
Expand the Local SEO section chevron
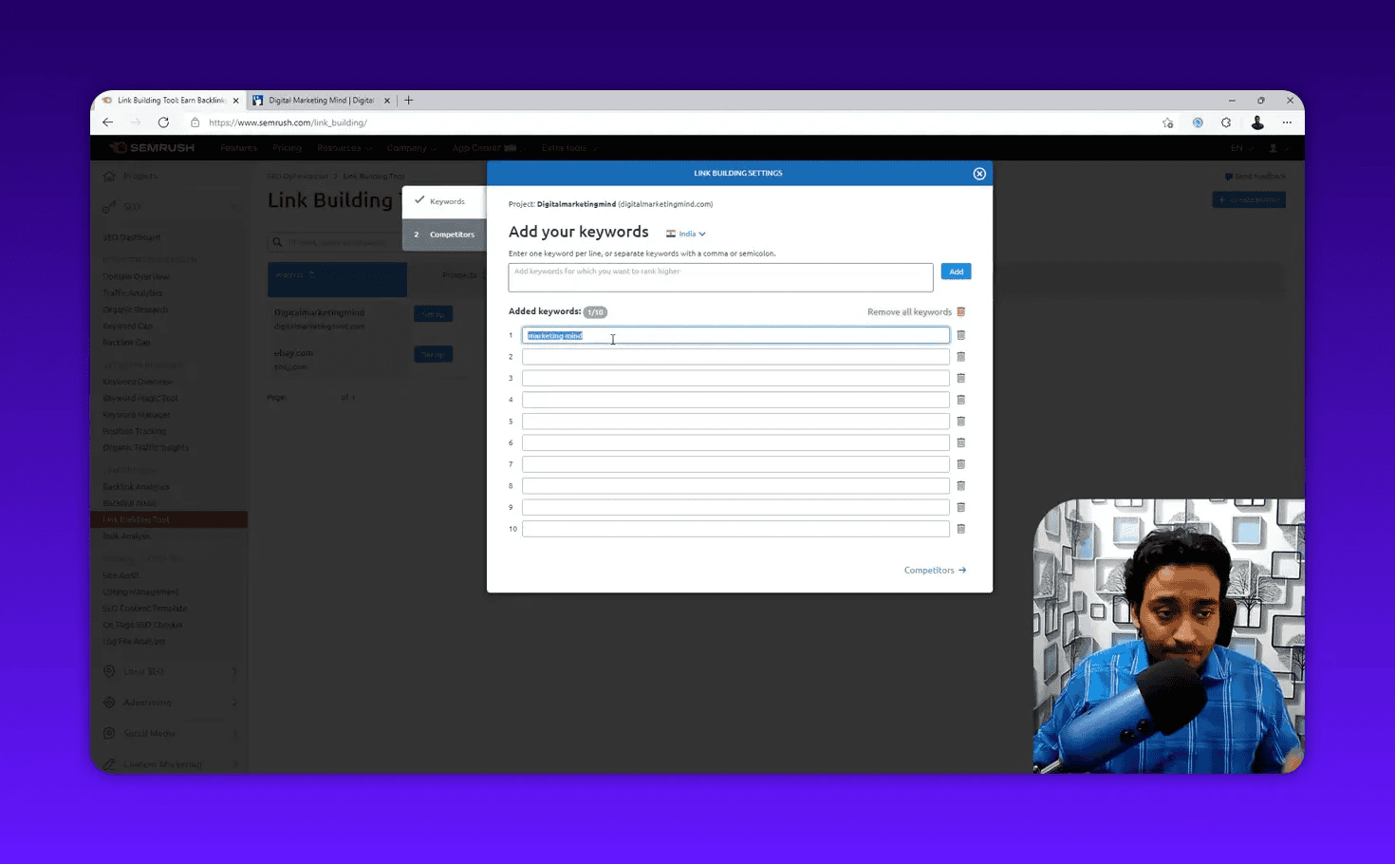(x=234, y=671)
